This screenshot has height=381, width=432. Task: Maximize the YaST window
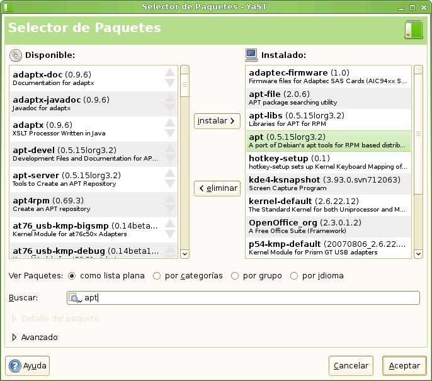click(x=412, y=8)
